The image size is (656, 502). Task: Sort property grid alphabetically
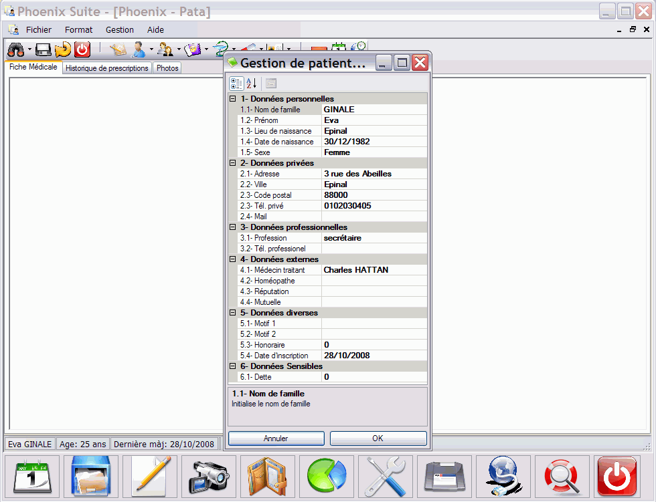(252, 84)
